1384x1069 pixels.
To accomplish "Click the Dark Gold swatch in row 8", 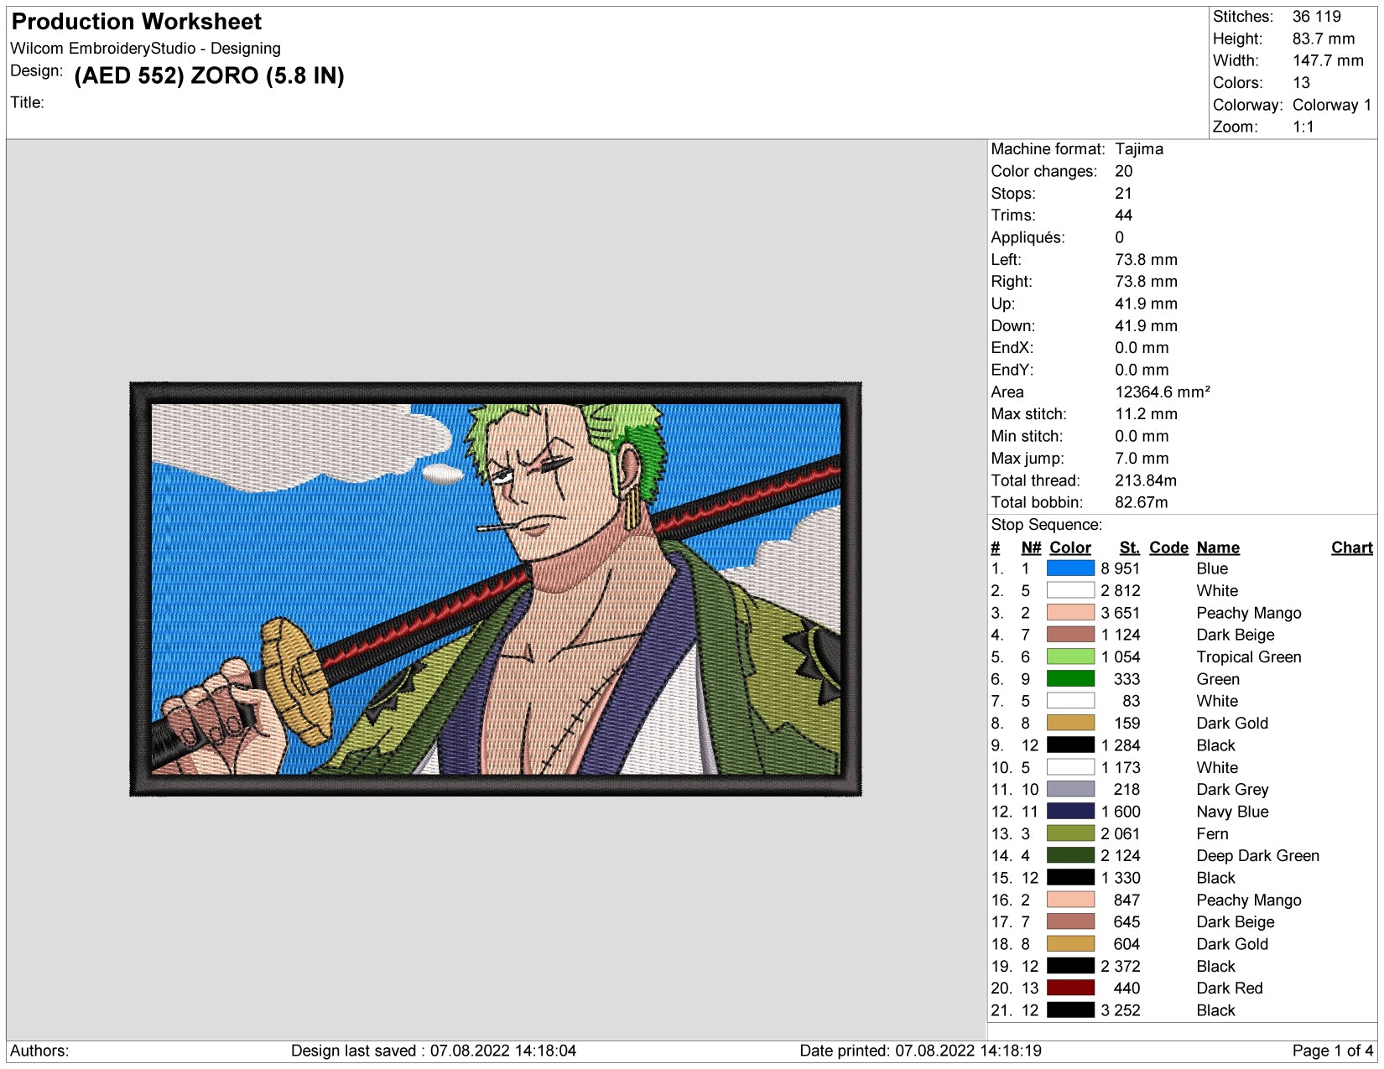I will pos(1070,723).
